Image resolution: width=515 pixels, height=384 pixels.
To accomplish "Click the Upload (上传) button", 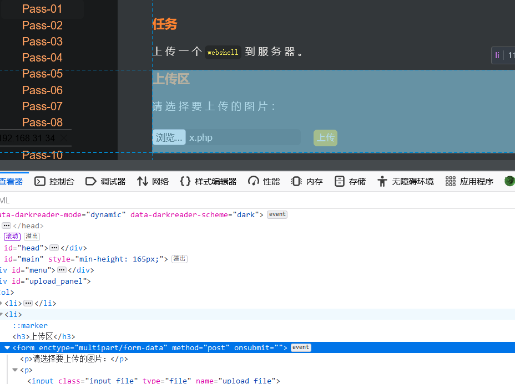I will 326,137.
